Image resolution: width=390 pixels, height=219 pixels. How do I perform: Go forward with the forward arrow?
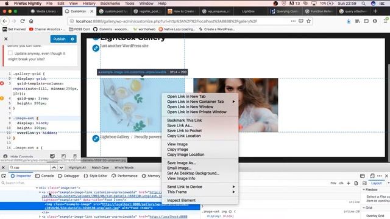pyautogui.click(x=13, y=21)
